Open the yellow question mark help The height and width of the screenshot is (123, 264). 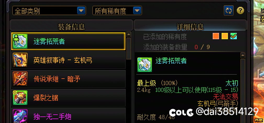(240, 11)
